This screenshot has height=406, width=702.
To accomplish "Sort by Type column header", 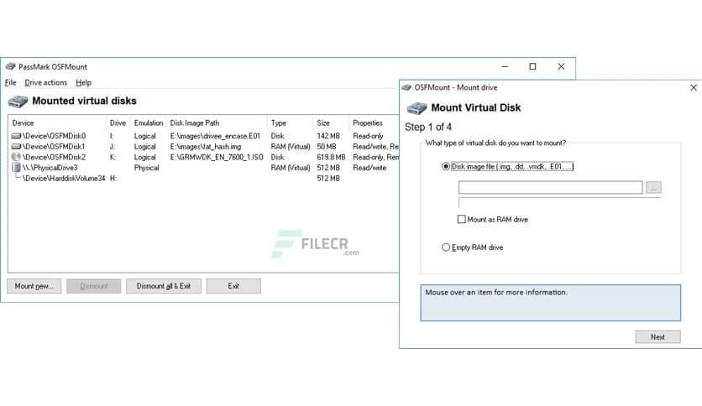I will (290, 123).
